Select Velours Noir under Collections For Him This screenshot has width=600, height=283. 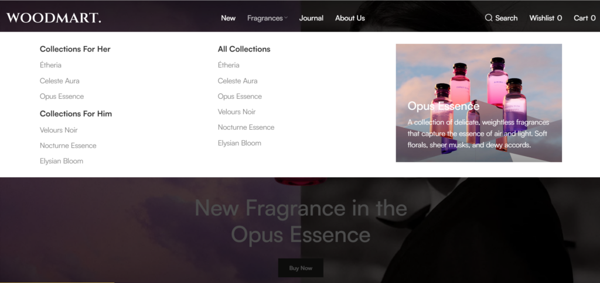pyautogui.click(x=59, y=130)
